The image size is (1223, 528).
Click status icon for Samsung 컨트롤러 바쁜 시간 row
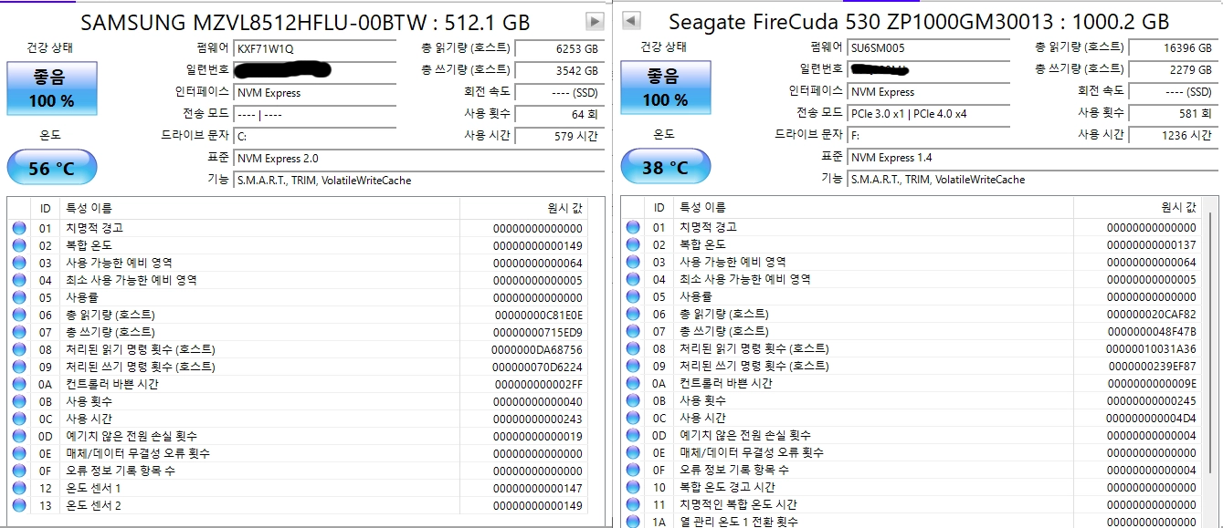(x=19, y=384)
